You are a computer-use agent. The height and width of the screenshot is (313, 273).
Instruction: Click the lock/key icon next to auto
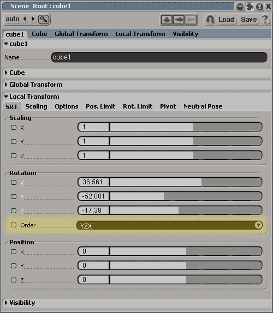coord(44,20)
